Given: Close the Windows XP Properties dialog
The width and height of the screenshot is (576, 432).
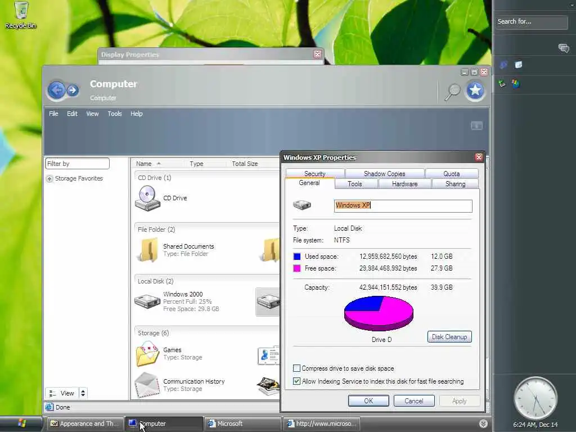Looking at the screenshot, I should [478, 157].
